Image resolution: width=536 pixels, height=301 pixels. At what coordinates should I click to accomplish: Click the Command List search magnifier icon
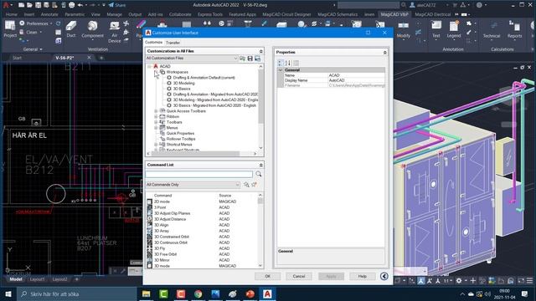click(x=259, y=174)
